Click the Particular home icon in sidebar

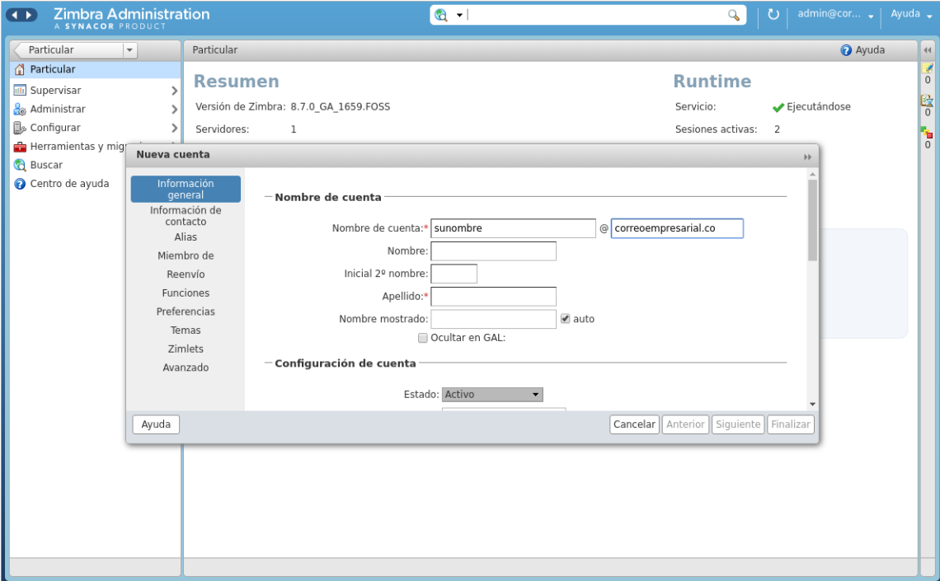[x=21, y=70]
